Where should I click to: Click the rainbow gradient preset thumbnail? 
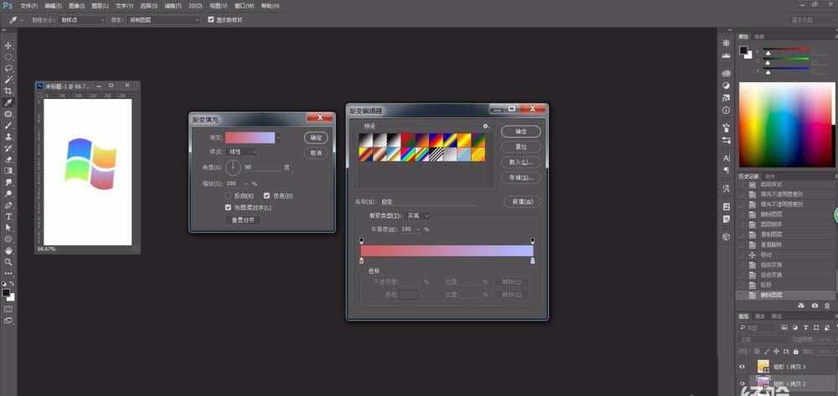[x=407, y=155]
